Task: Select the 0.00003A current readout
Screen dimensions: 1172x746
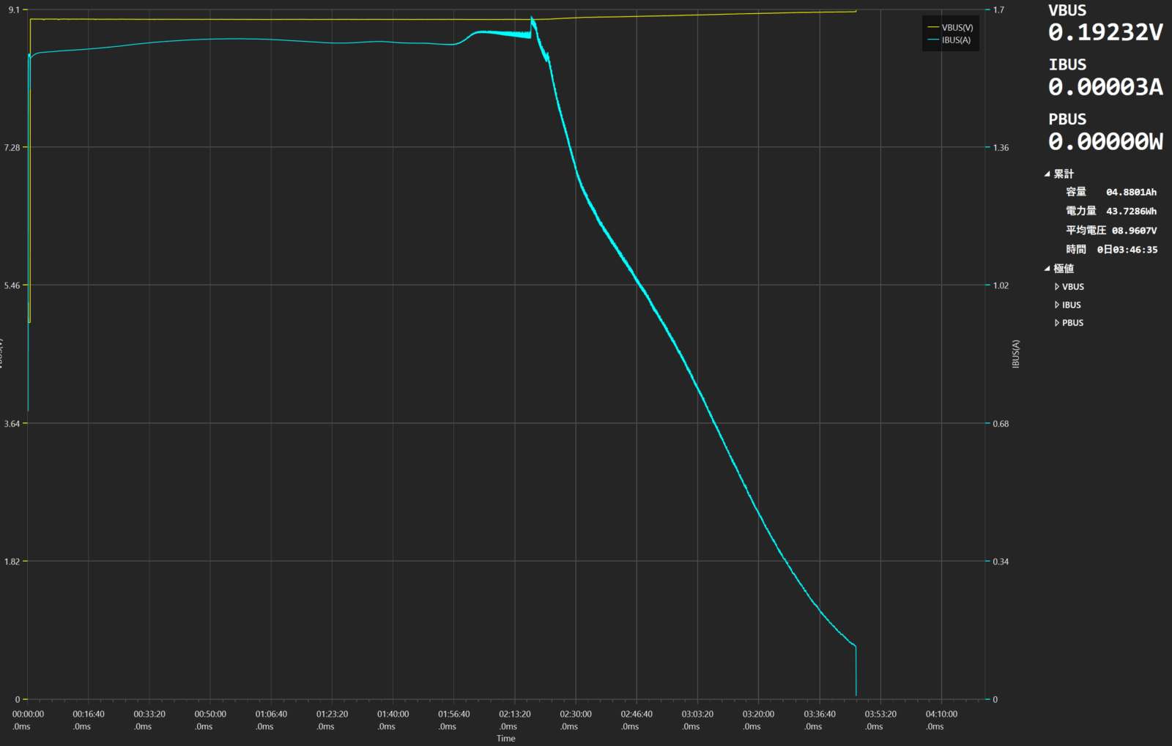Action: (1105, 87)
